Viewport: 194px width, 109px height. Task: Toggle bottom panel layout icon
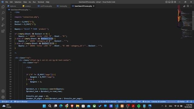pos(169,2)
